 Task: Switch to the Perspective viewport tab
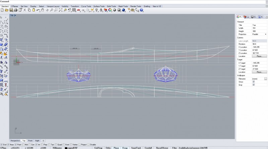point(15,141)
